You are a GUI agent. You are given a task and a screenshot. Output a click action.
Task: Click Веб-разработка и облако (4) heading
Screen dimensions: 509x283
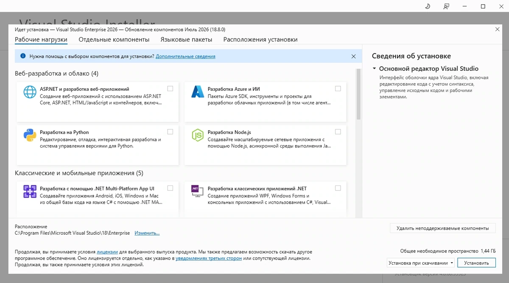56,73
